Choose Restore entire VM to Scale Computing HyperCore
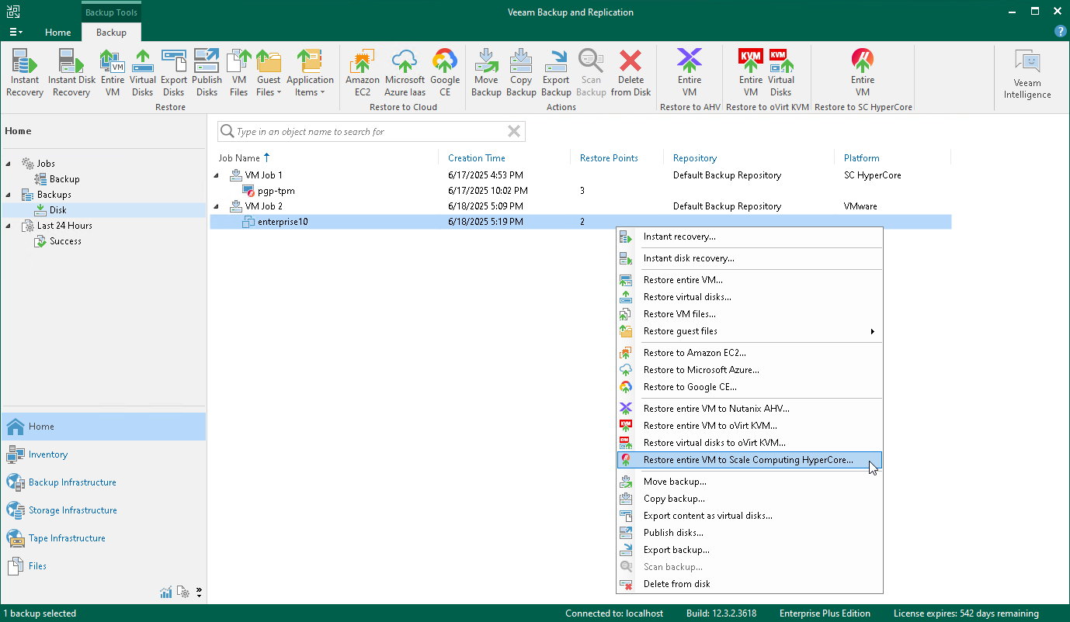 (749, 460)
